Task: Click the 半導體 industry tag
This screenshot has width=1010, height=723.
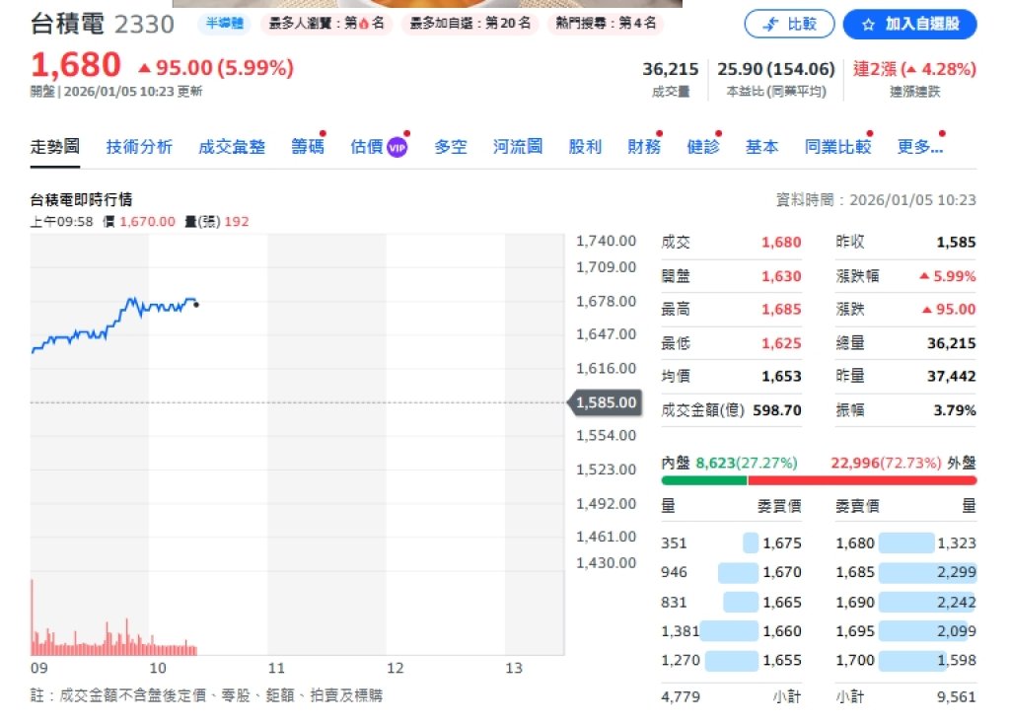Action: click(225, 24)
